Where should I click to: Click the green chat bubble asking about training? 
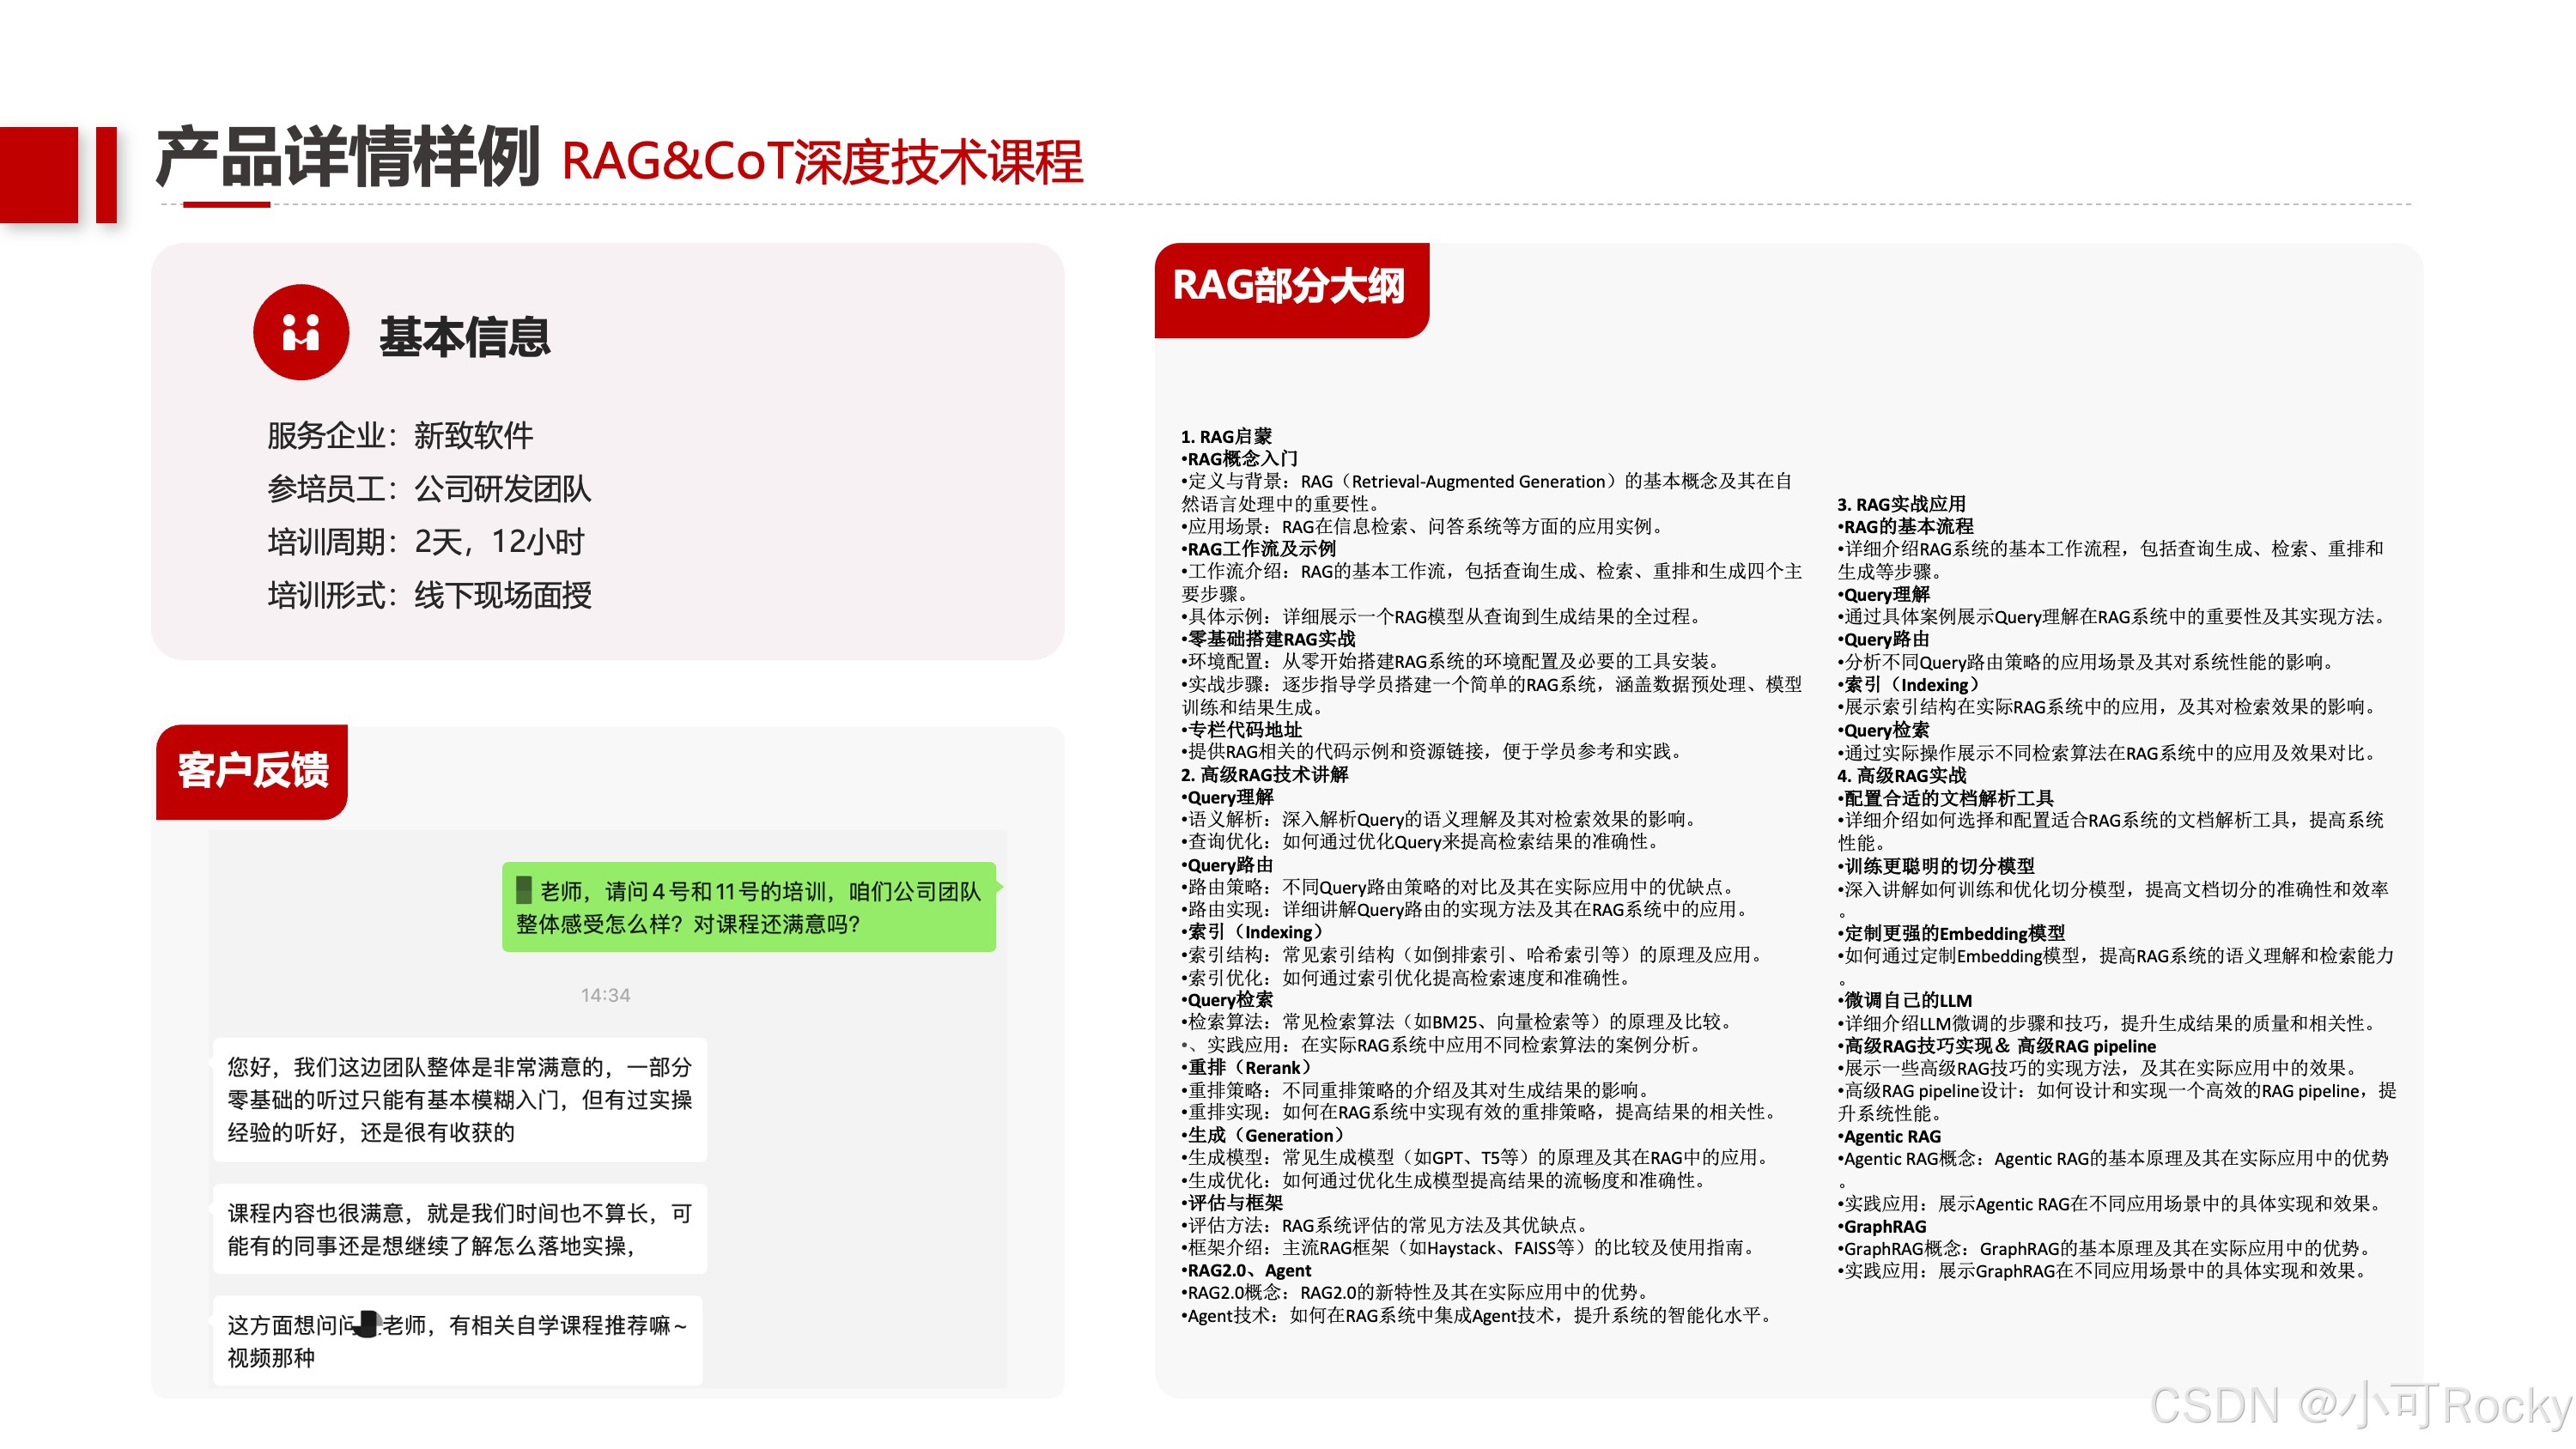(748, 907)
